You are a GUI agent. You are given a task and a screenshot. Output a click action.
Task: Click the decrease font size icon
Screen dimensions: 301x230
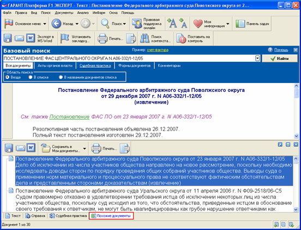pyautogui.click(x=183, y=23)
